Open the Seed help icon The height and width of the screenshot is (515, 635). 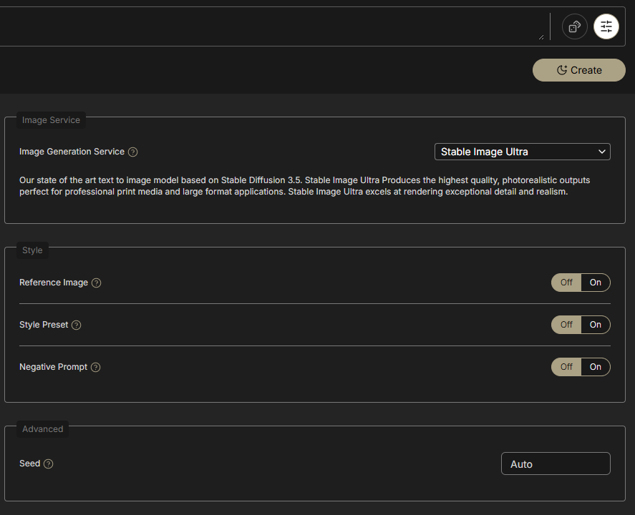coord(49,463)
